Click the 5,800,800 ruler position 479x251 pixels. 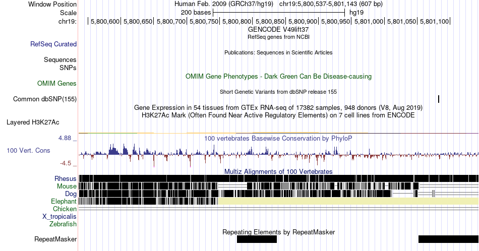click(x=237, y=21)
